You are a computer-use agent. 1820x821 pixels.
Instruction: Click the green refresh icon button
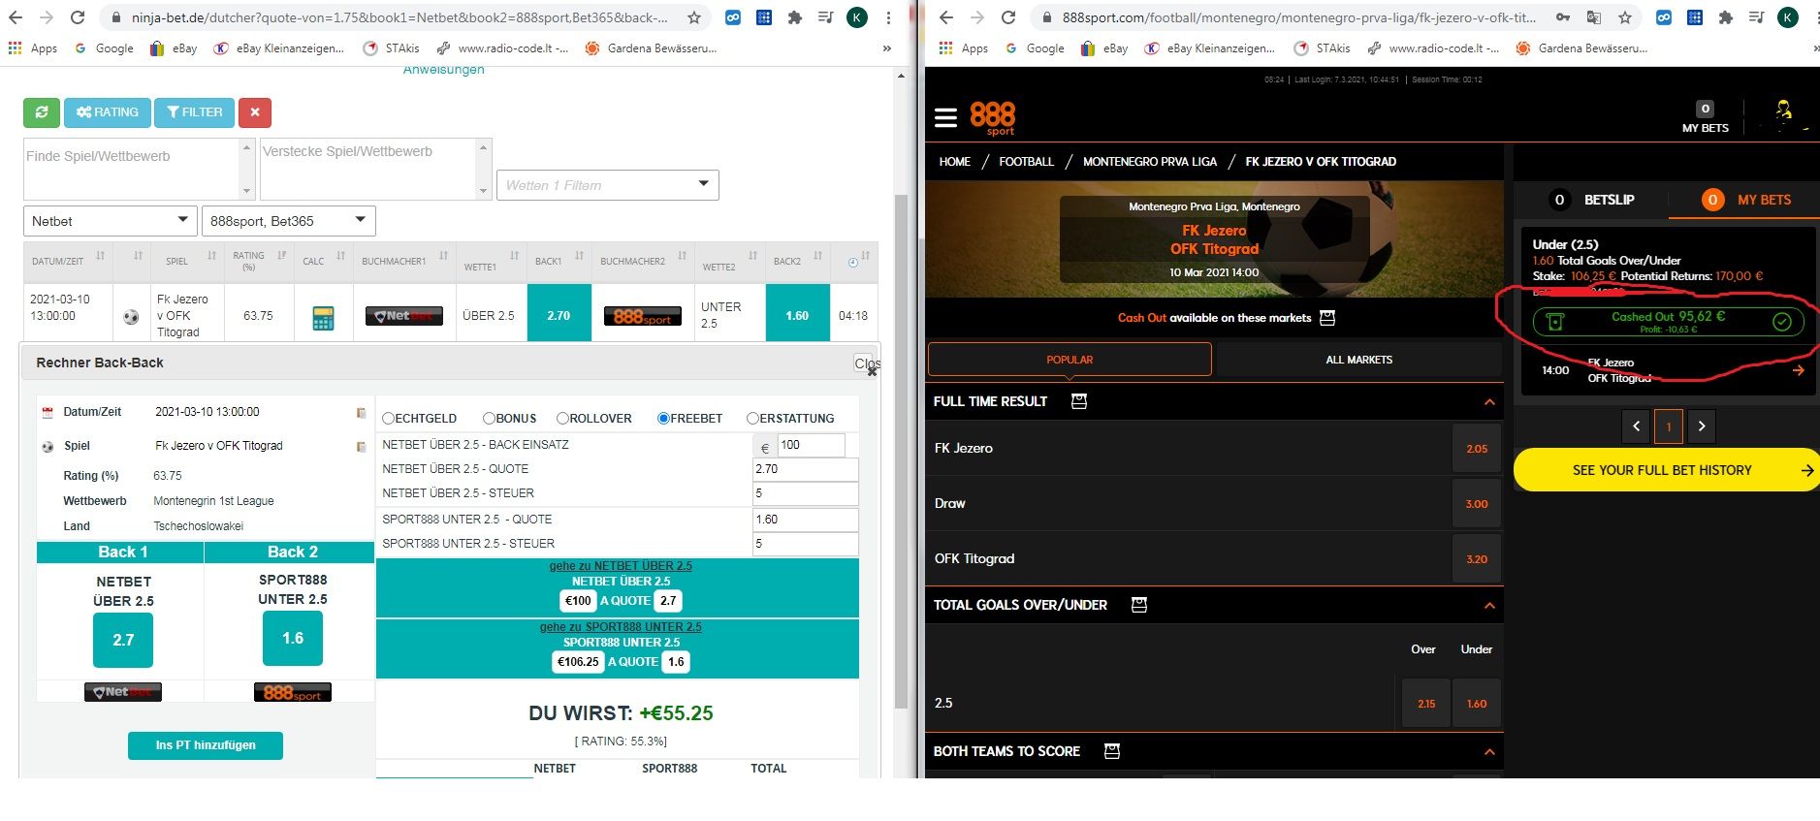(42, 112)
